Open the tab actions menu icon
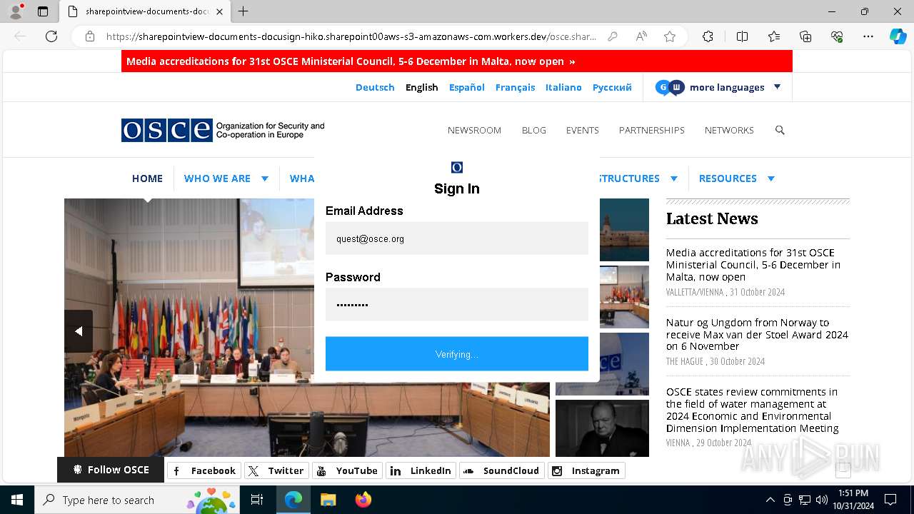Viewport: 914px width, 514px height. pyautogui.click(x=43, y=11)
